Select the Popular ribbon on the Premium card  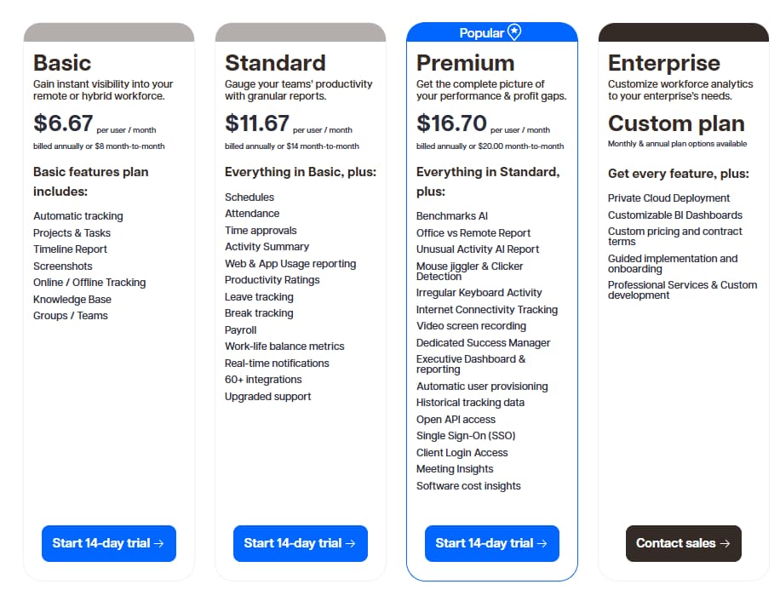click(x=492, y=32)
